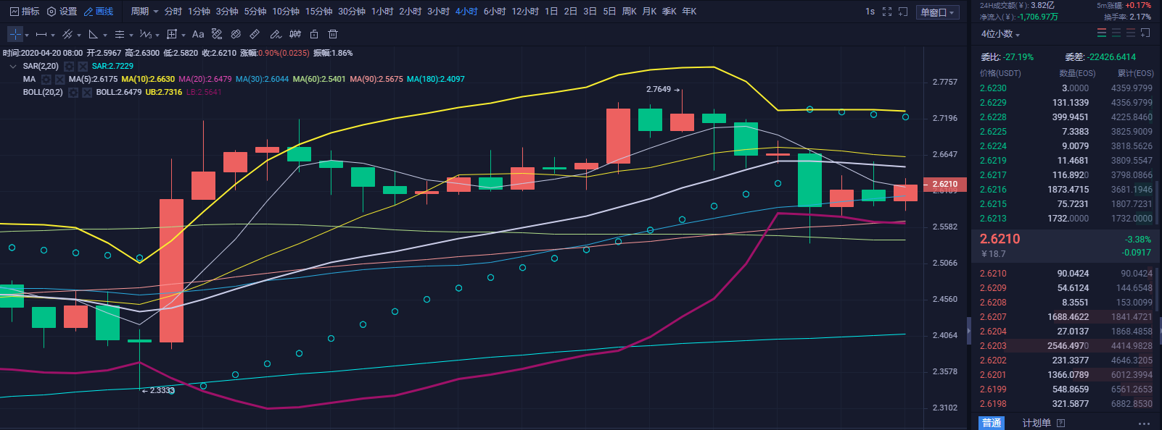Show both buy and sell order book view
This screenshot has width=1162, height=430.
pos(1102,33)
